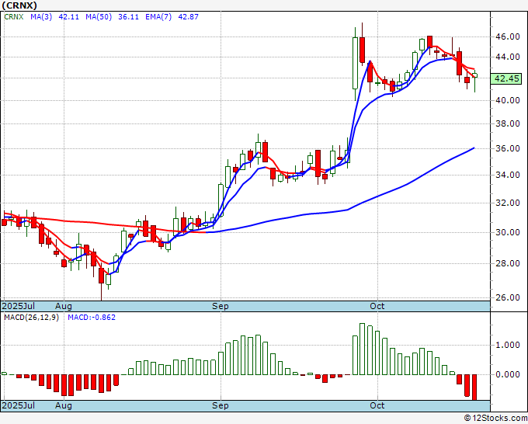The width and height of the screenshot is (528, 424).
Task: Click the 26.00 price axis label
Action: (508, 297)
